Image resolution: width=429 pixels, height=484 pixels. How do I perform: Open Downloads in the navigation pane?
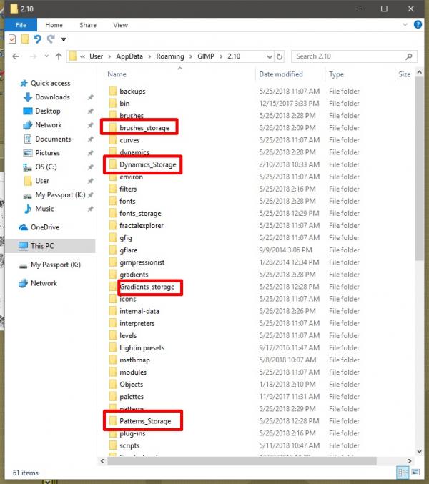coord(52,97)
